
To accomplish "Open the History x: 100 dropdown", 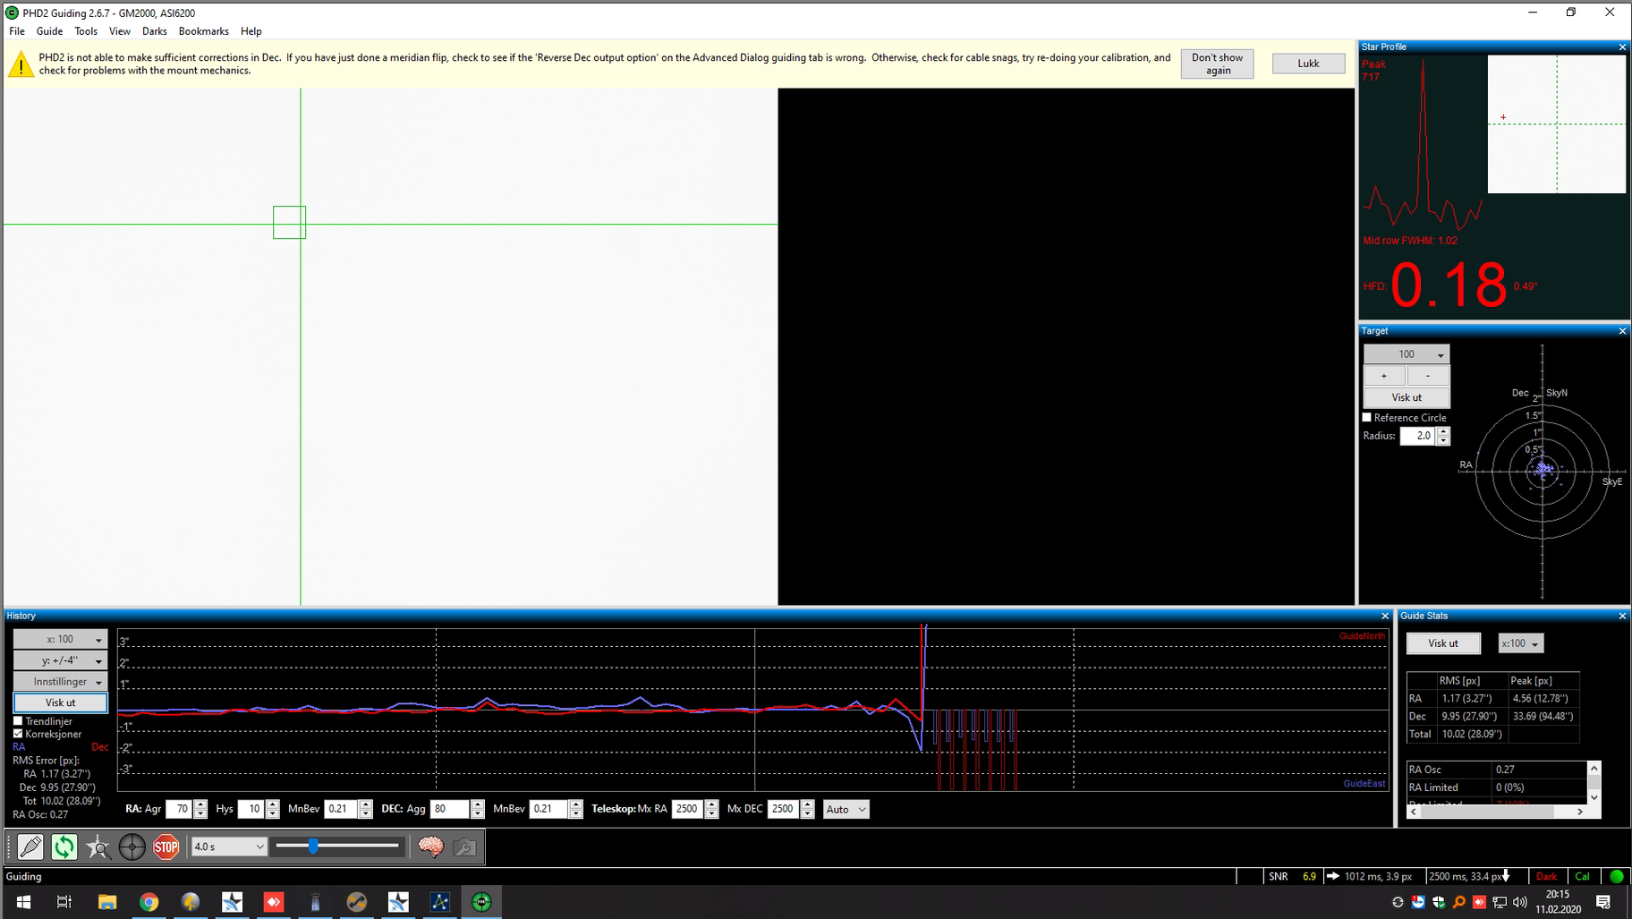I will (x=60, y=639).
